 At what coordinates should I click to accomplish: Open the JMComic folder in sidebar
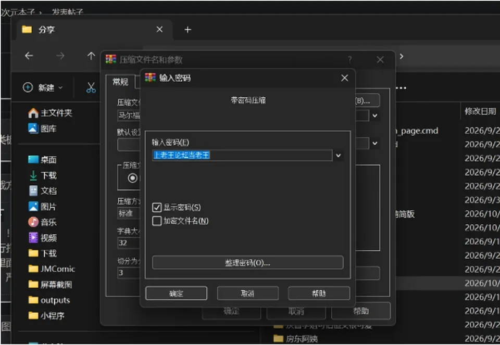pos(52,269)
